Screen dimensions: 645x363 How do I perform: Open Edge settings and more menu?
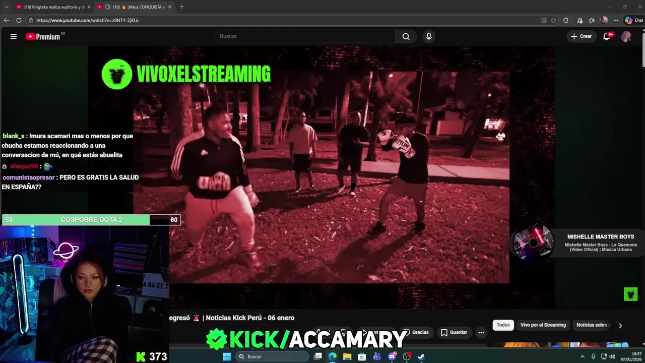pyautogui.click(x=616, y=20)
